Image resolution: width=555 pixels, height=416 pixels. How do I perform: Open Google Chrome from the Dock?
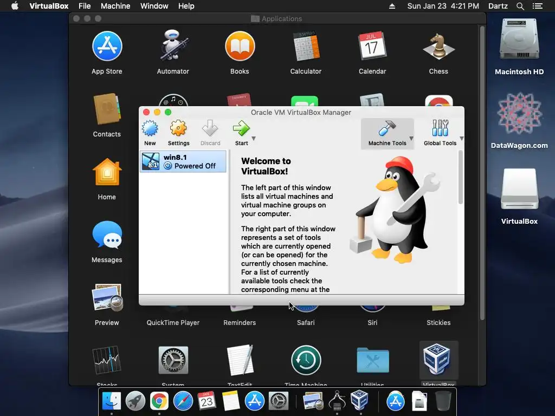[159, 401]
